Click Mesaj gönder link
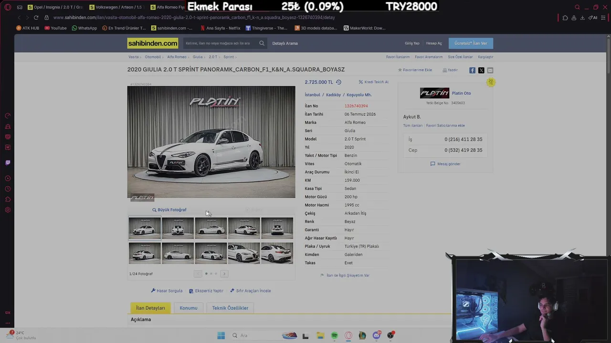The height and width of the screenshot is (343, 611). 445,164
